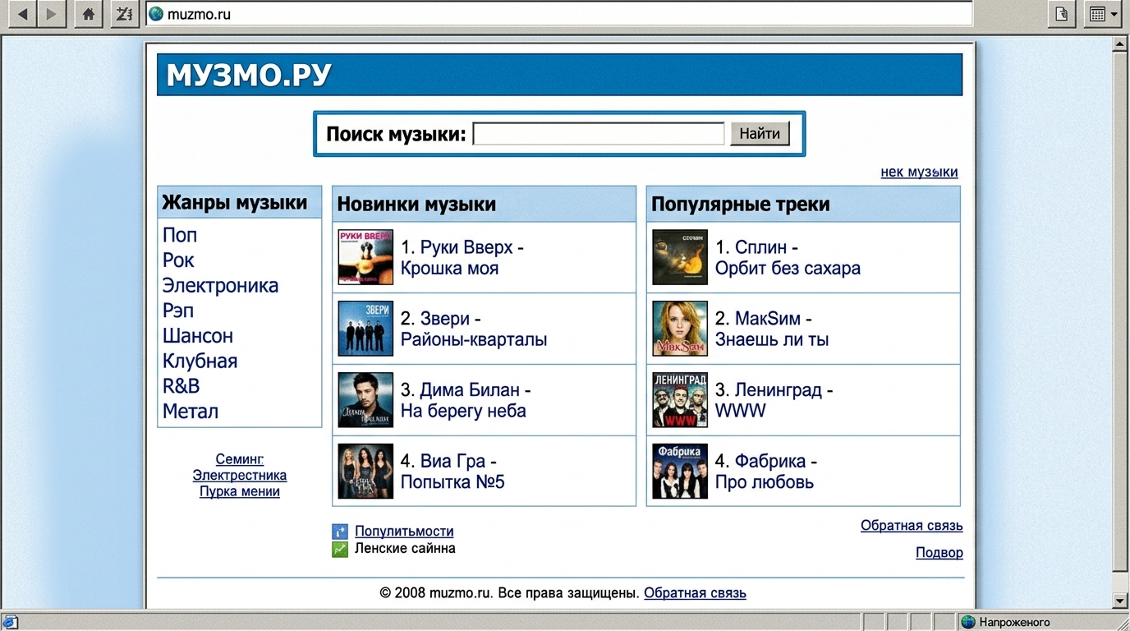Select the Рок genre
This screenshot has width=1130, height=631.
point(178,260)
